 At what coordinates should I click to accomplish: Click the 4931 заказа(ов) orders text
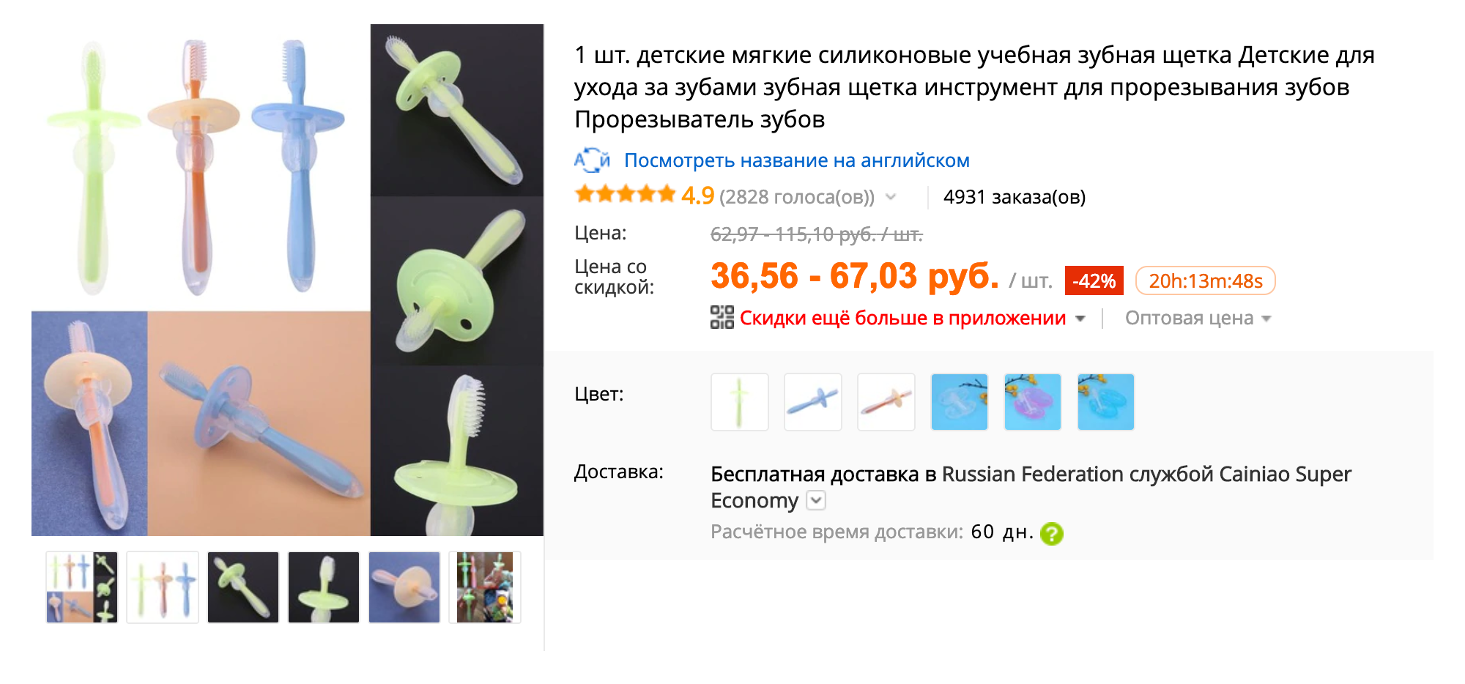(x=1015, y=197)
